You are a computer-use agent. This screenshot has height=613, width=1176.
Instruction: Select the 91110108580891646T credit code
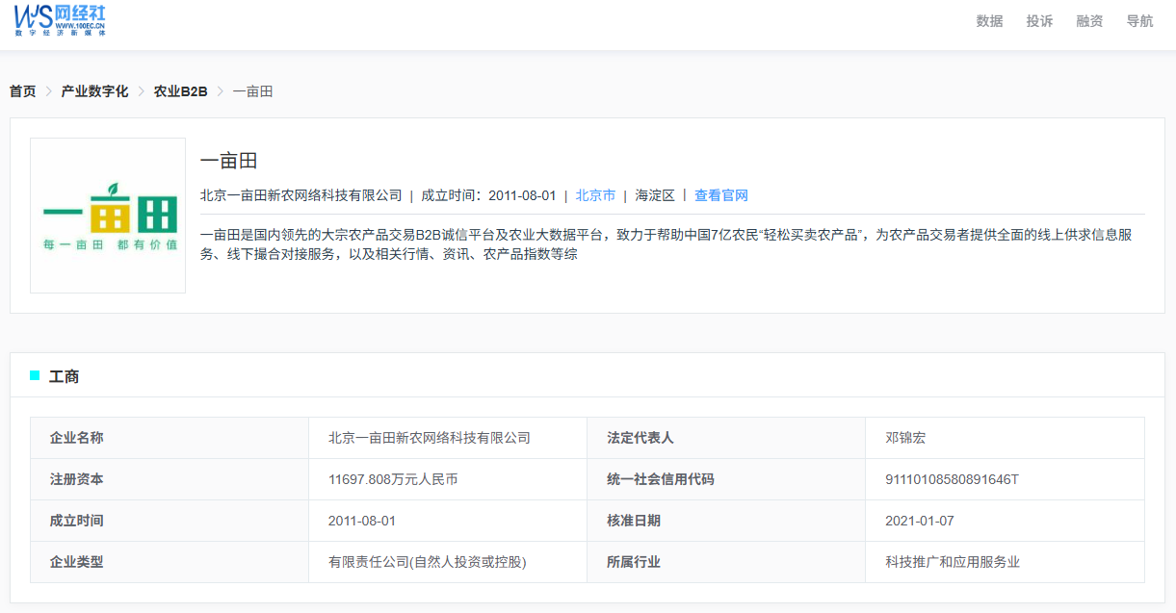[952, 479]
